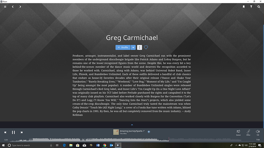This screenshot has width=264, height=148.
Task: Go back with the left arrow
Action: coord(13,7)
